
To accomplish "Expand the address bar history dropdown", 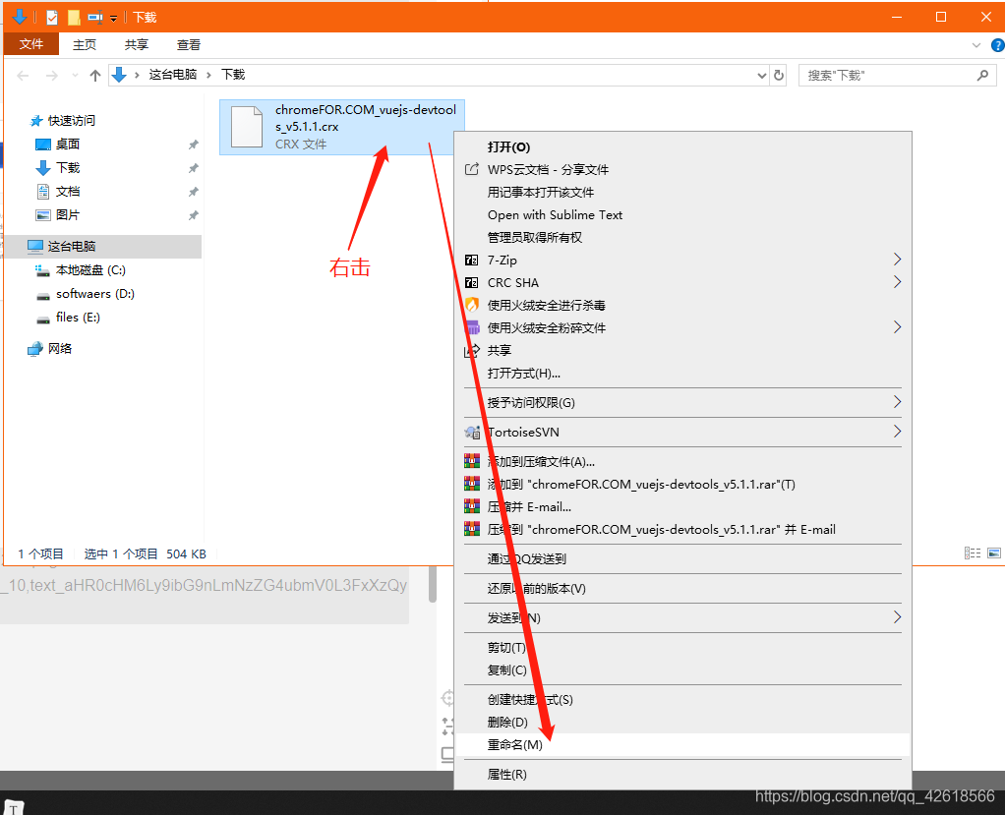I will (761, 76).
